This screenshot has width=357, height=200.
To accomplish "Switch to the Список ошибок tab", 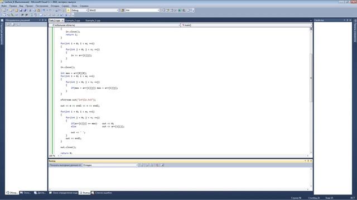I will tap(102, 193).
